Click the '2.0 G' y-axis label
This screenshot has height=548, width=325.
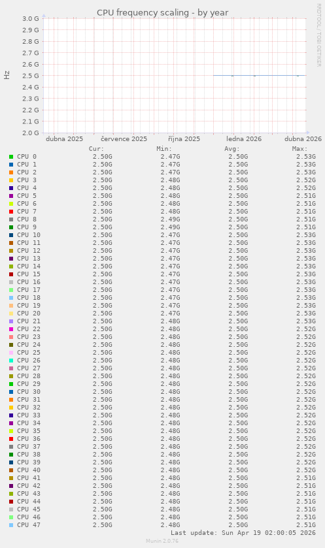31,133
